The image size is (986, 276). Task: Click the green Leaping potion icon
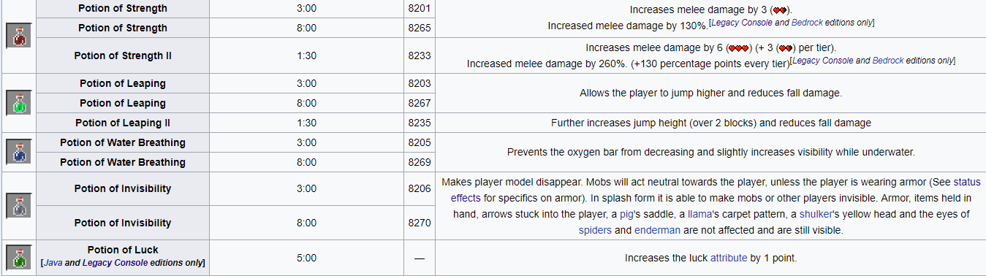18,103
